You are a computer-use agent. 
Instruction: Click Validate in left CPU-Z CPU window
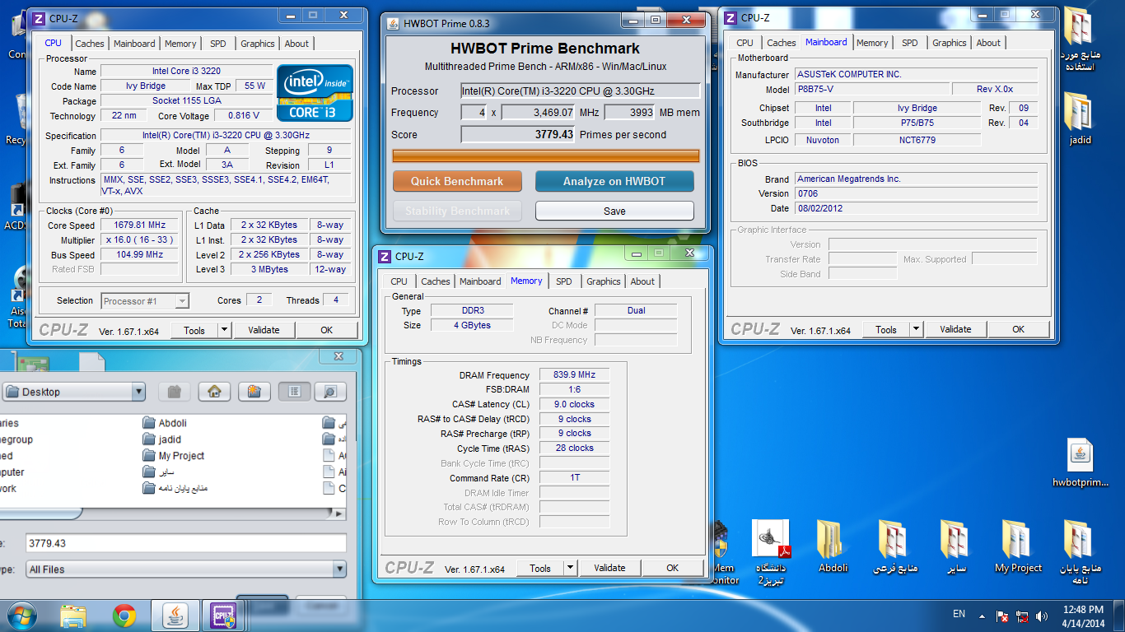(x=264, y=330)
